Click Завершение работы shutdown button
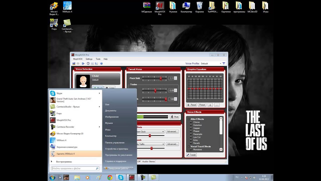321x181 pixels. [117, 168]
